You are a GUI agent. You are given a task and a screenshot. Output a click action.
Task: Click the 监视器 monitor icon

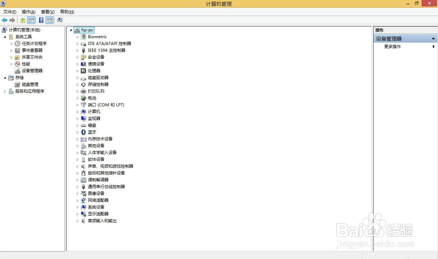pos(83,118)
